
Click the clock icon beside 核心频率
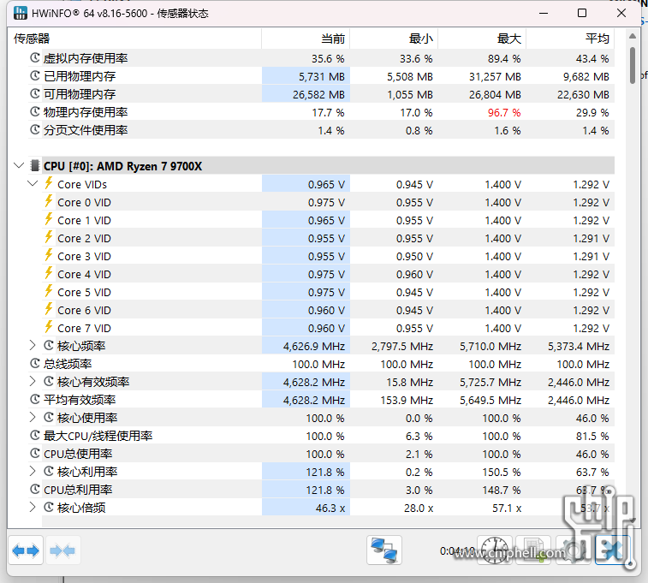coord(49,345)
